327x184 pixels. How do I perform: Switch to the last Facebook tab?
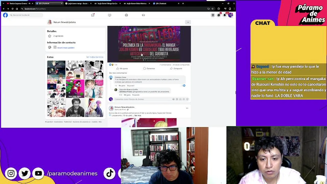tap(166, 4)
